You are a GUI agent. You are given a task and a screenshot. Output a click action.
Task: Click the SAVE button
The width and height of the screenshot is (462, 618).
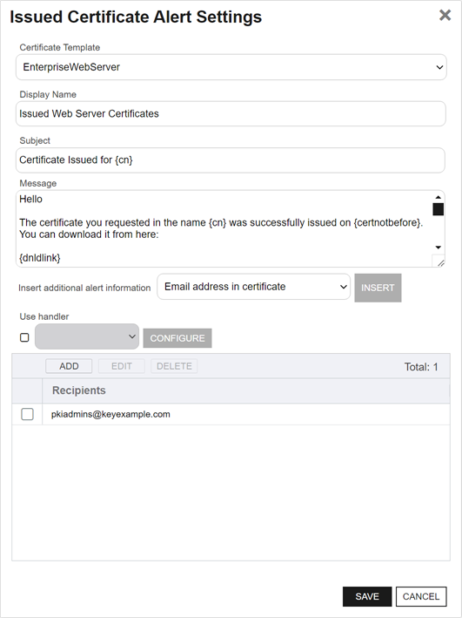pos(367,596)
